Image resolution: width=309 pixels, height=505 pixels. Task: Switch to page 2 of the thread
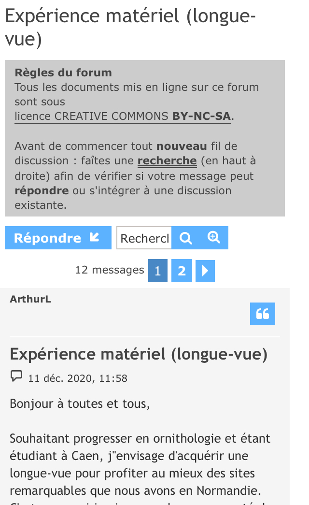(182, 271)
